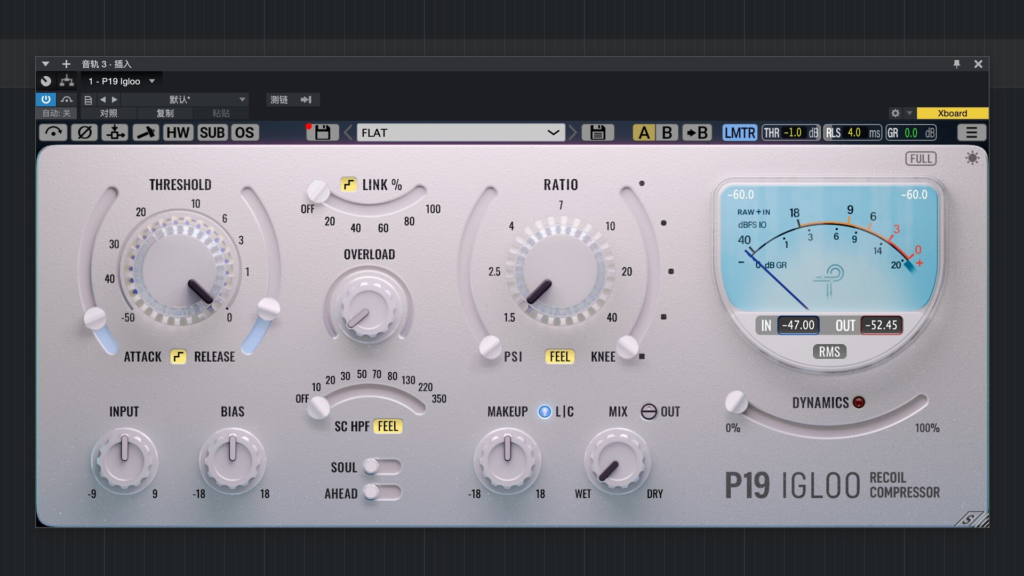This screenshot has height=576, width=1024.
Task: Open the preset file icon in the host bar
Action: 89,100
